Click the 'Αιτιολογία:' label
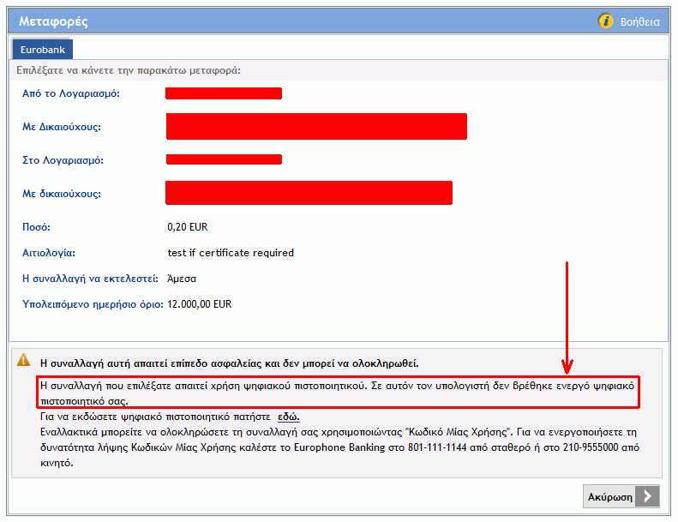The height and width of the screenshot is (522, 678). point(48,253)
